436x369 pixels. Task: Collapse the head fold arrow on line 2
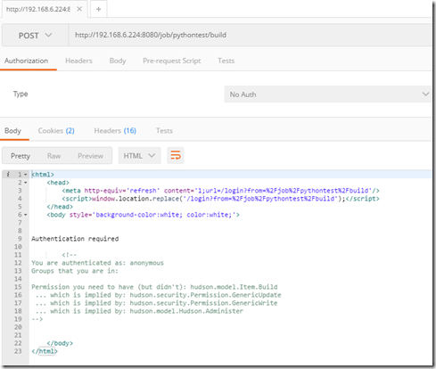pyautogui.click(x=26, y=183)
